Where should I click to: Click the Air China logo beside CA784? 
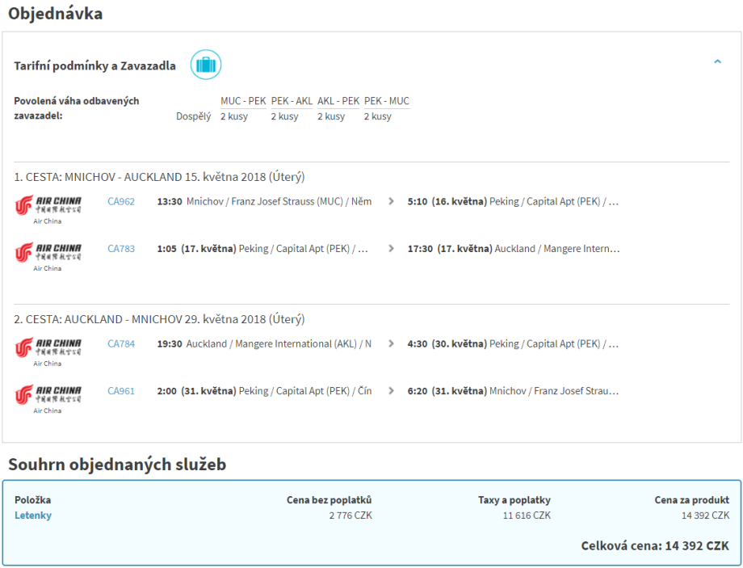[x=48, y=348]
